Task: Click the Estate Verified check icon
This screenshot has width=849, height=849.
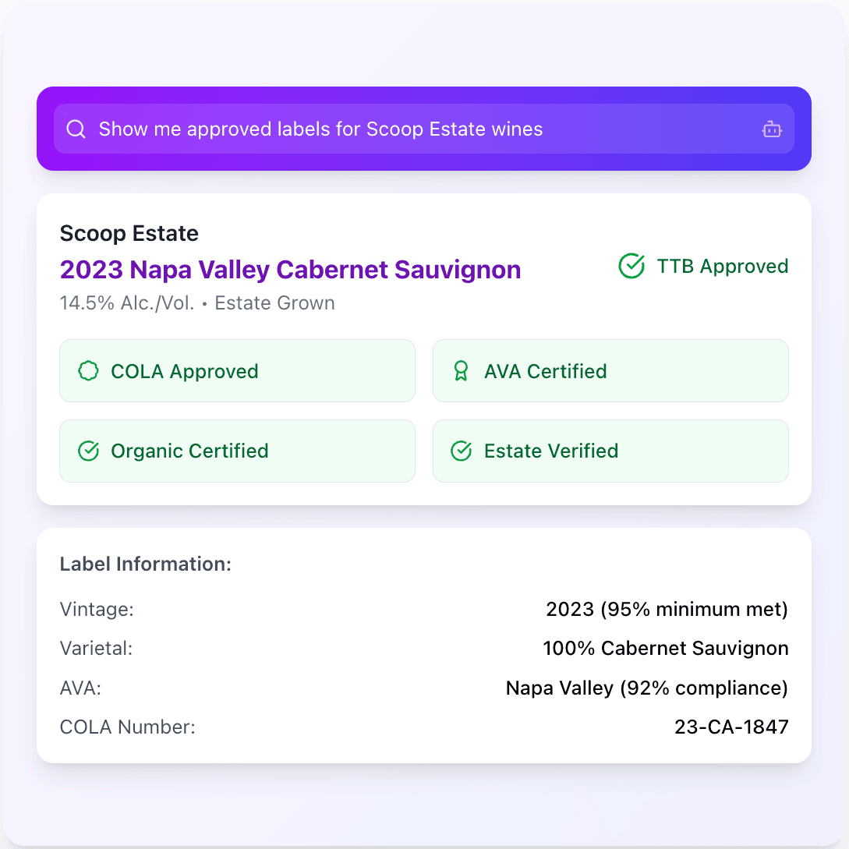Action: click(461, 451)
